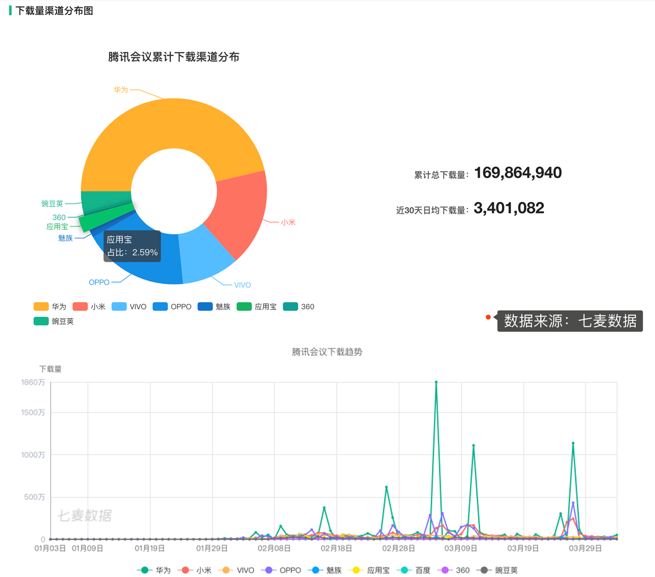Toggle the 华为 series in the trend legend

tap(145, 570)
